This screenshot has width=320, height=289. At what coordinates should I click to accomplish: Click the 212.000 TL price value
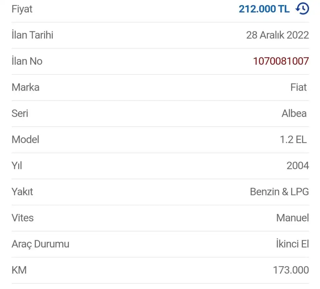[x=264, y=9]
